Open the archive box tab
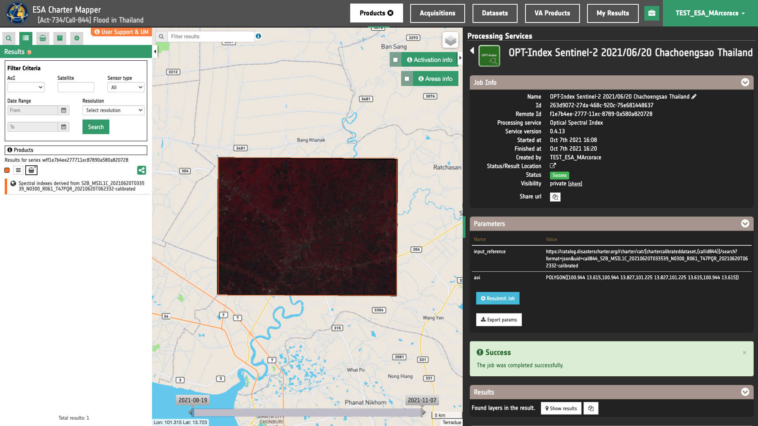 click(60, 38)
